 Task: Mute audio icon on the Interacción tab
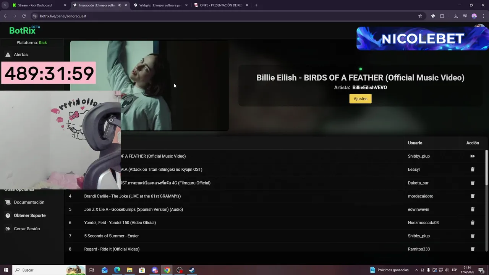click(120, 5)
